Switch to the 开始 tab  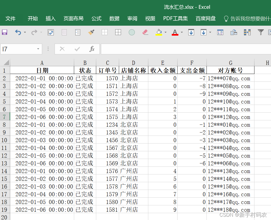click(x=33, y=18)
